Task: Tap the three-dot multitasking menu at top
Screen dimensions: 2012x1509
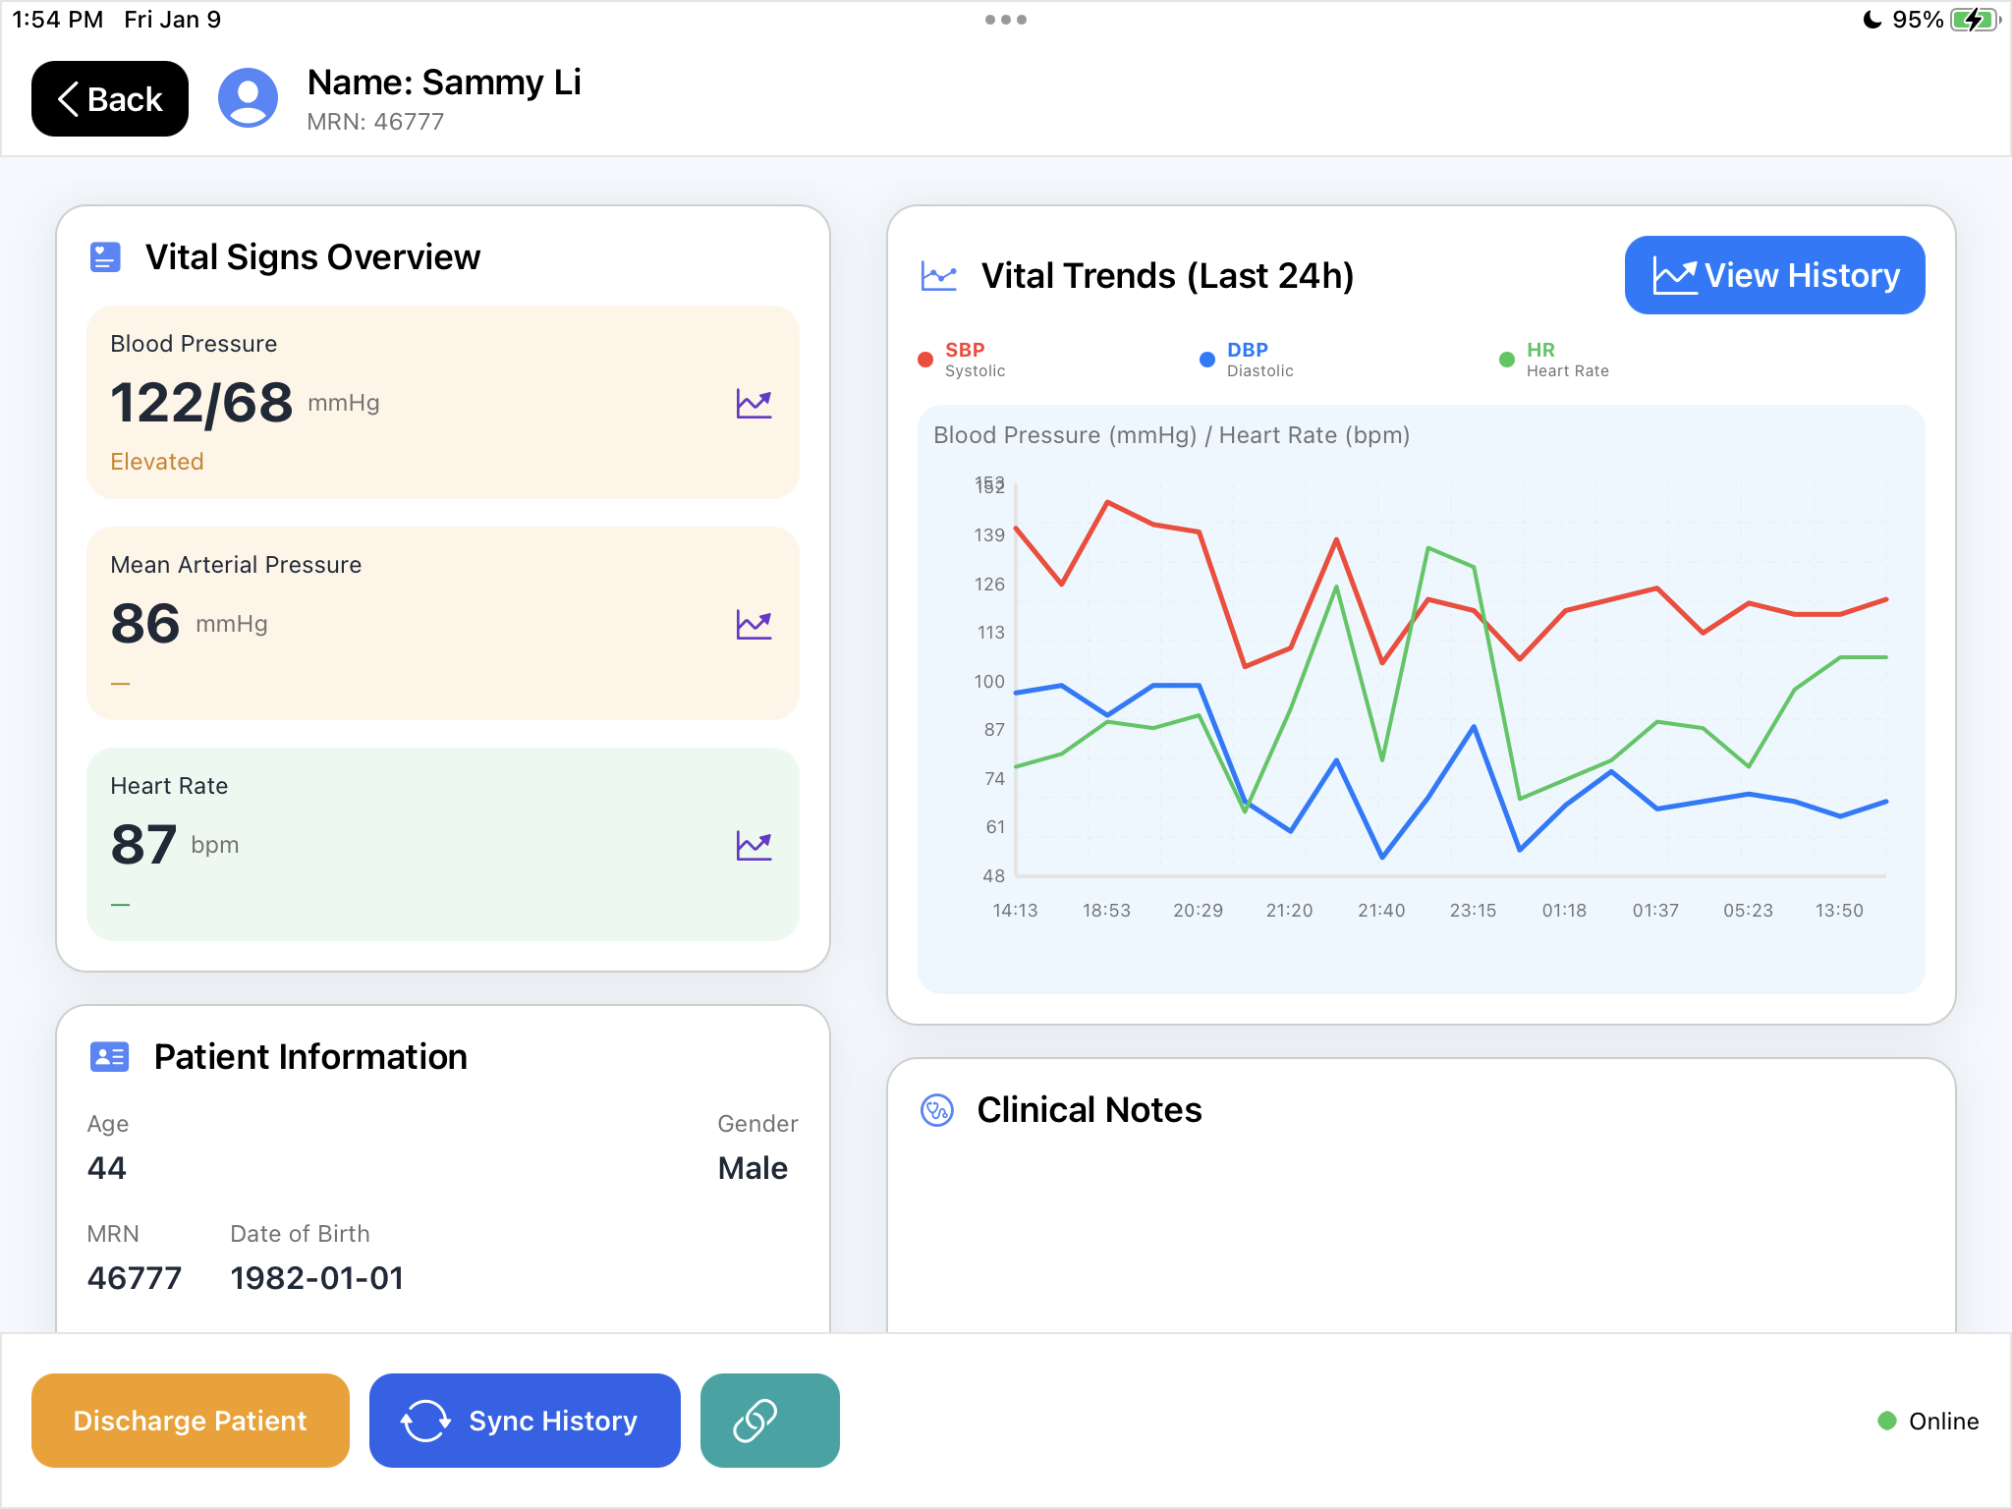Action: pyautogui.click(x=1006, y=20)
